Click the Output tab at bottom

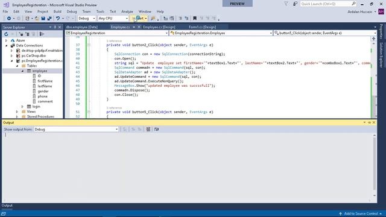[7, 206]
